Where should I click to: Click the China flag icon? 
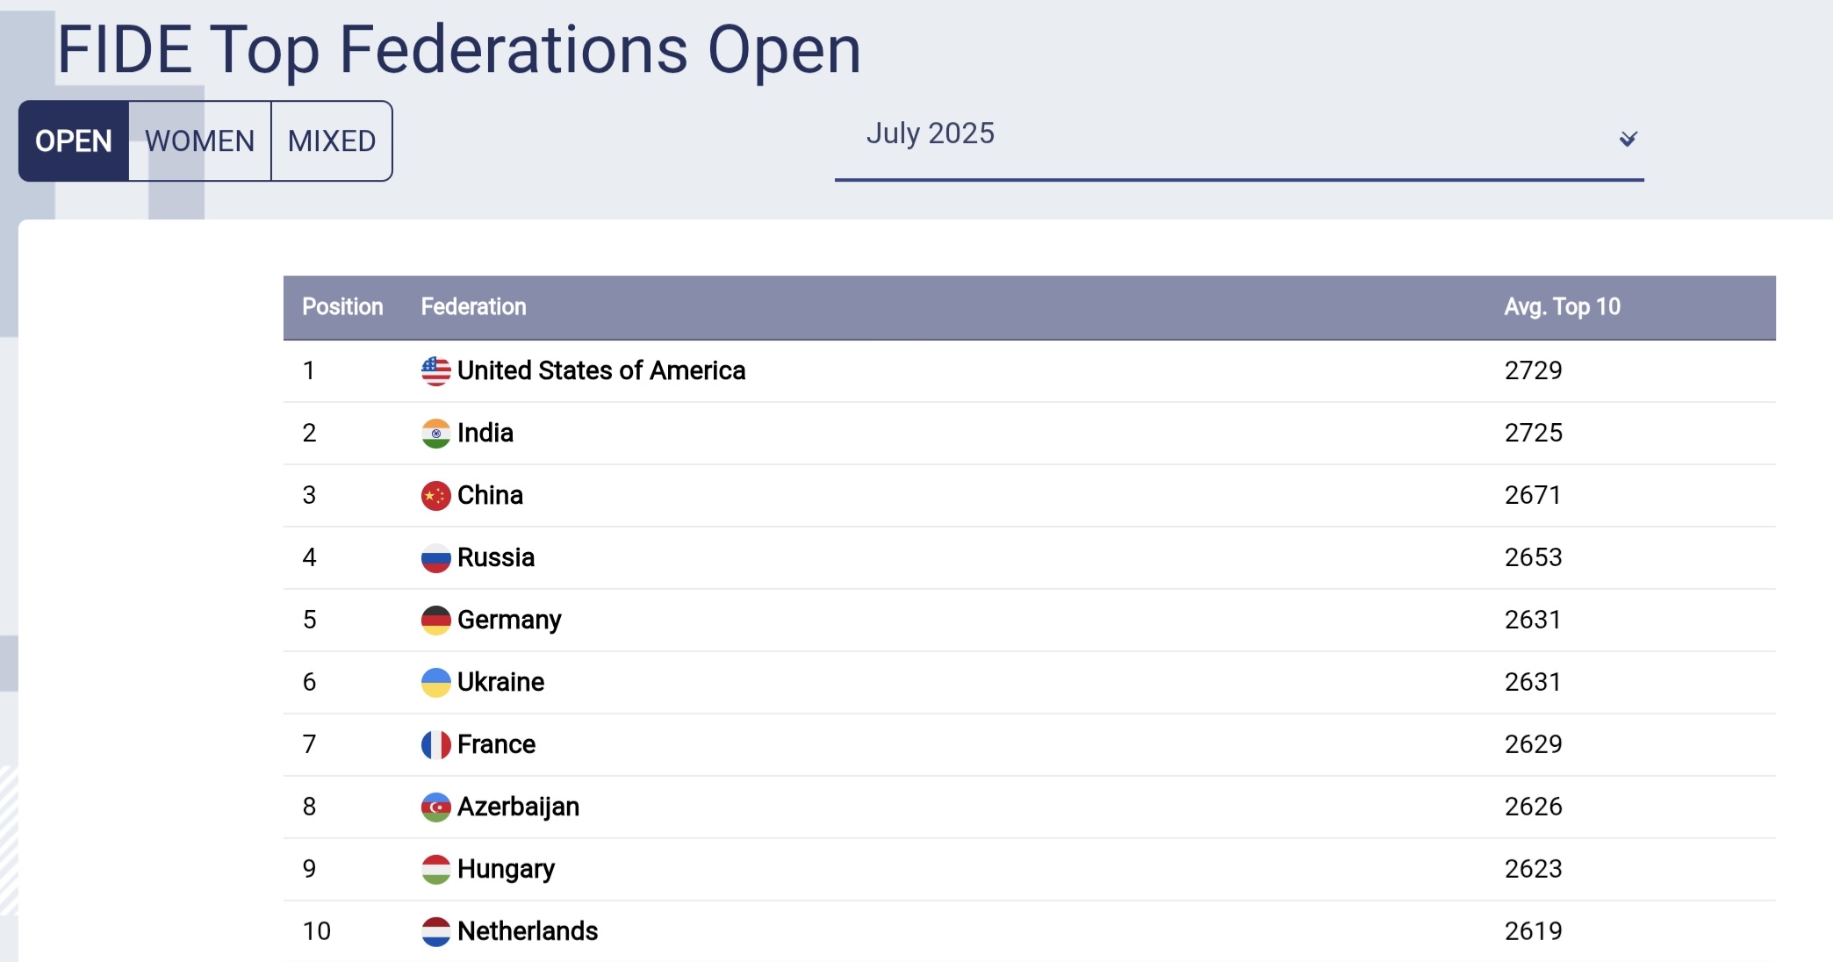click(435, 496)
